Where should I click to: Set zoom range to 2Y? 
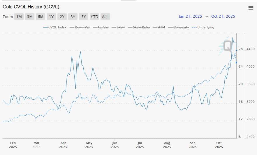click(62, 17)
